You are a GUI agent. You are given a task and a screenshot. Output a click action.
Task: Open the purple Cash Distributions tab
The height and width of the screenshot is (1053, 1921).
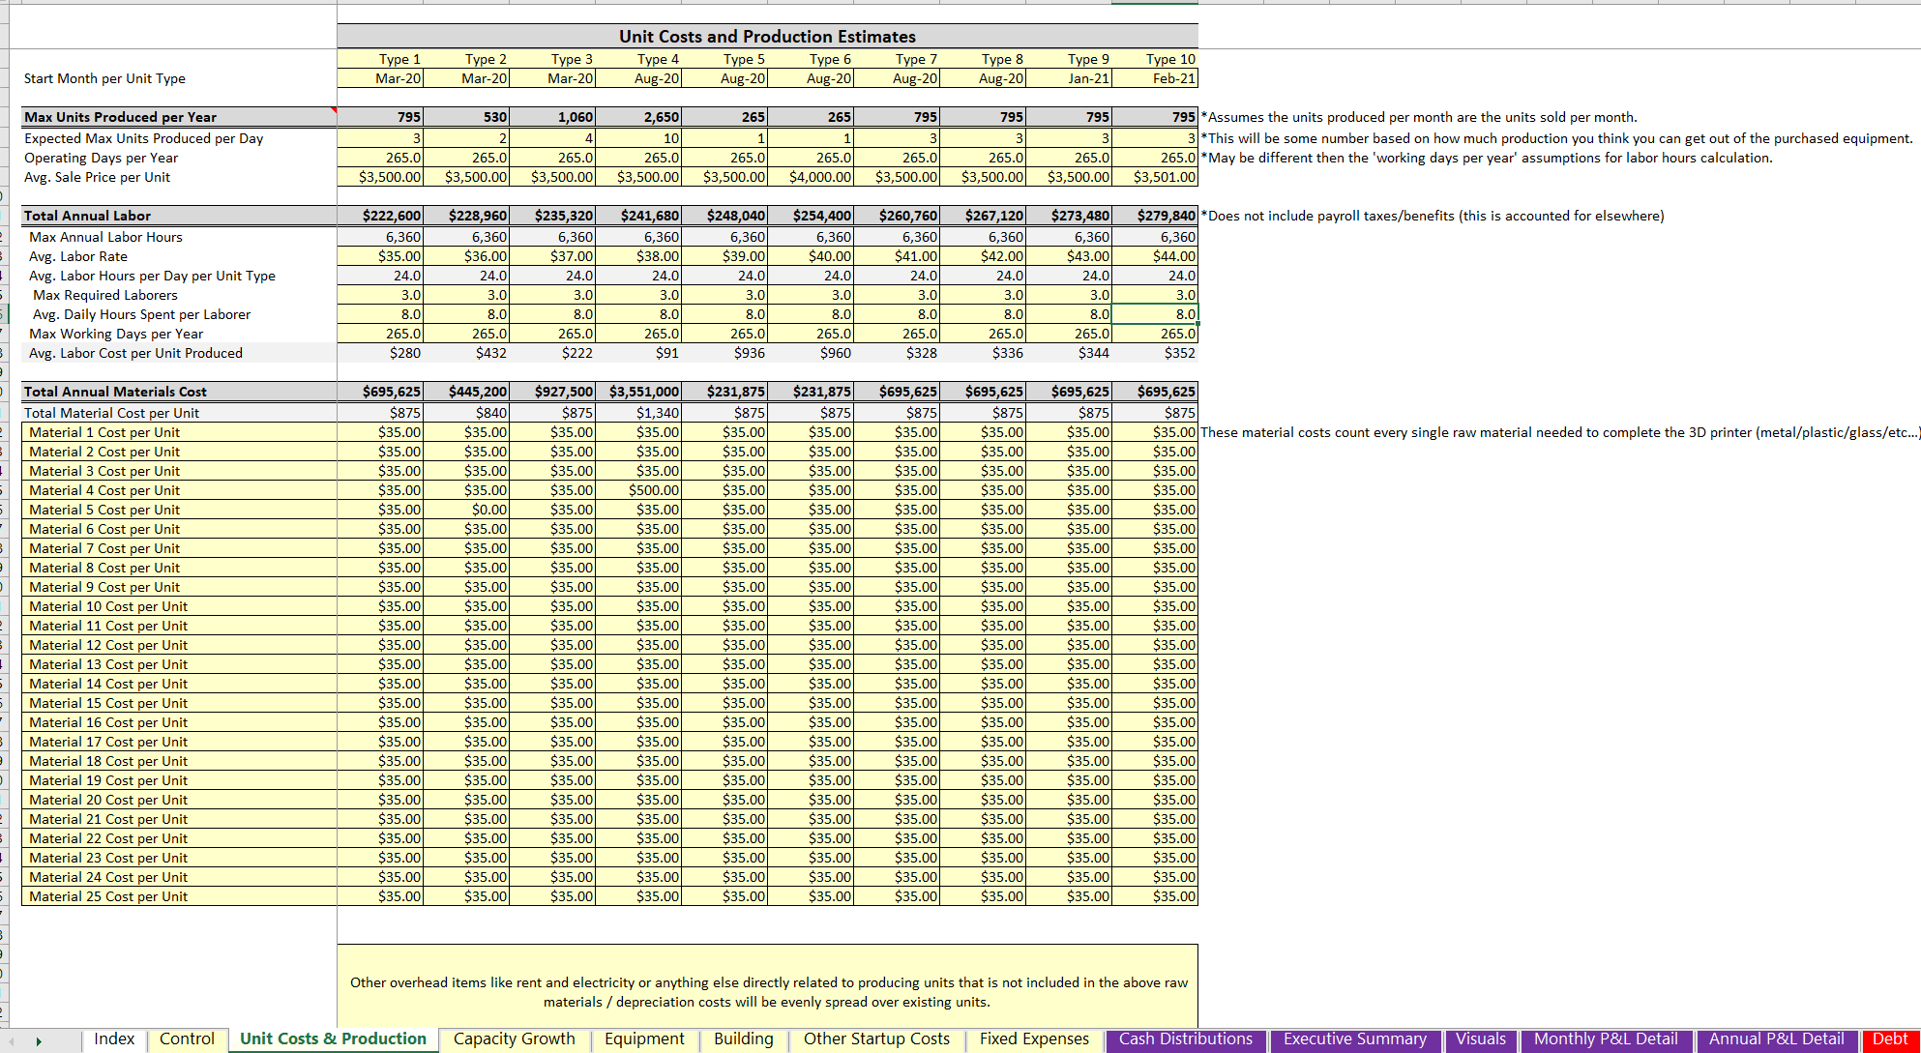click(x=1185, y=1039)
